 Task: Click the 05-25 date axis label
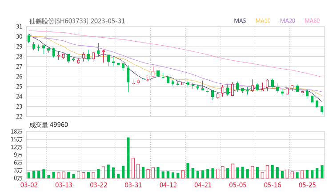(x=307, y=185)
